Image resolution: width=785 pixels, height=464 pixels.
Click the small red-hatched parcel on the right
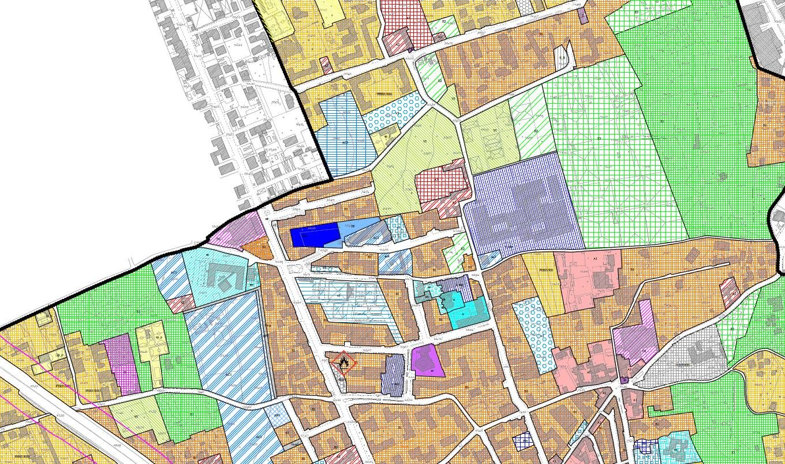(x=730, y=293)
